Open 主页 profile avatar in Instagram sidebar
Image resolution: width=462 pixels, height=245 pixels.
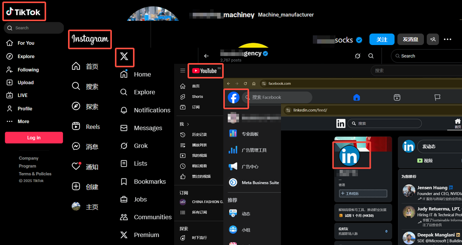click(x=85, y=207)
